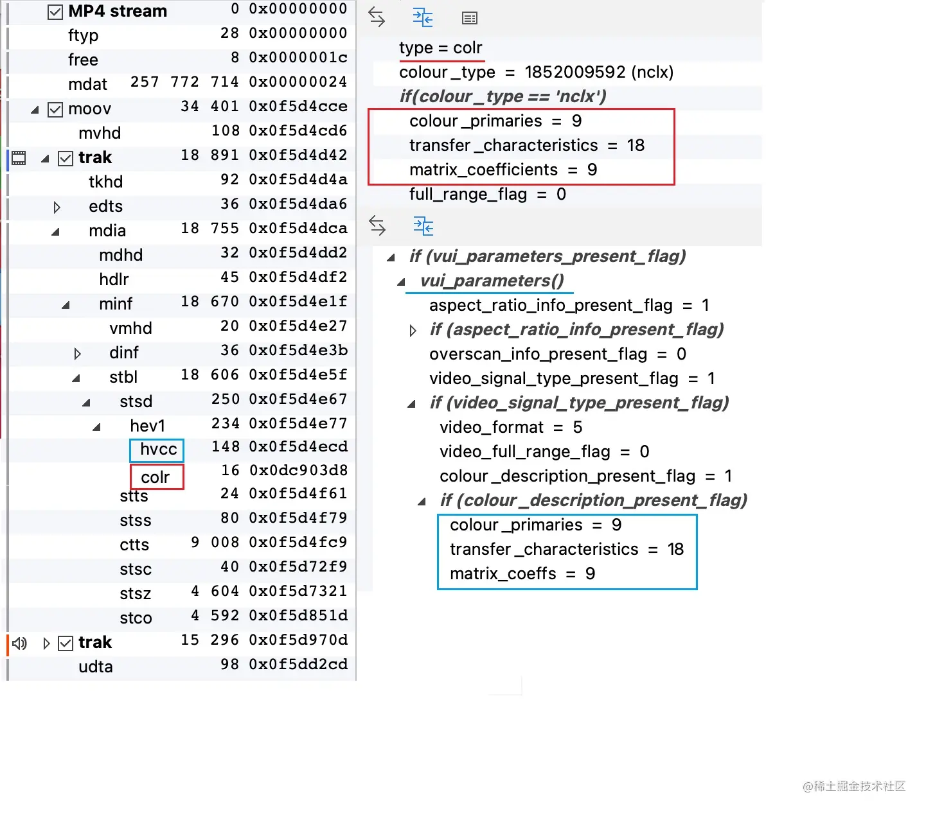Select the mvhd box
This screenshot has width=926, height=813.
pos(100,133)
